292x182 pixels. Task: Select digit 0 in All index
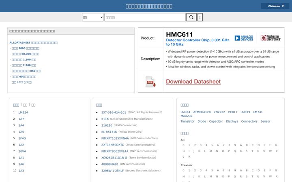[x=183, y=145]
